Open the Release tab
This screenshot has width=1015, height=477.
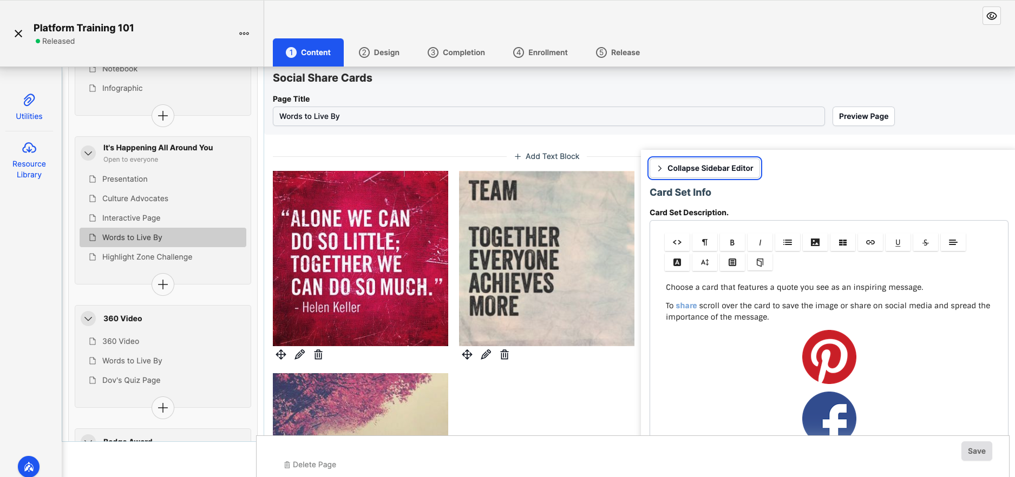point(618,52)
